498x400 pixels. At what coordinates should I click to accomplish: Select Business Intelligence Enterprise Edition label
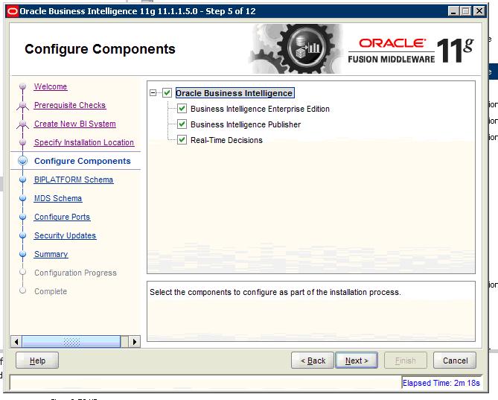260,109
